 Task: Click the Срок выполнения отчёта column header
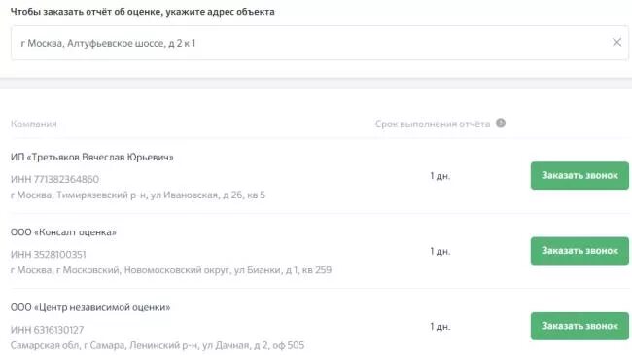(433, 124)
